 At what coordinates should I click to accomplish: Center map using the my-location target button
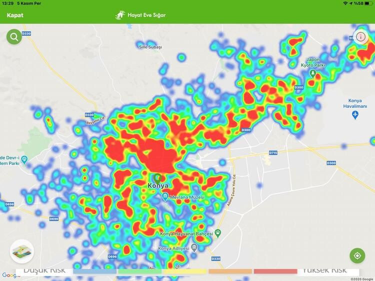coord(357,256)
